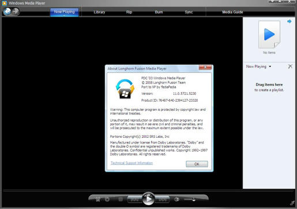Click the seek bar above controls
Screen dimensions: 297x209
(149, 191)
